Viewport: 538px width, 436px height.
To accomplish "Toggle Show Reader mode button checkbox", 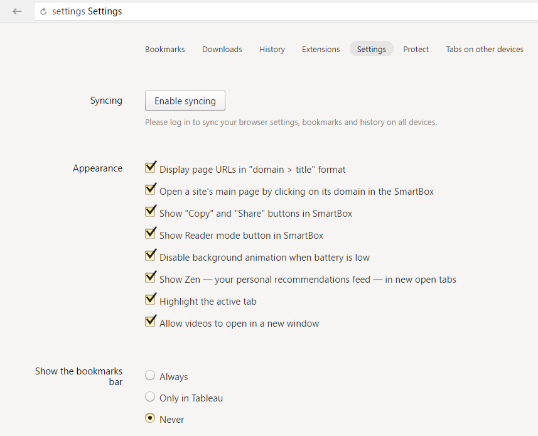I will 150,234.
